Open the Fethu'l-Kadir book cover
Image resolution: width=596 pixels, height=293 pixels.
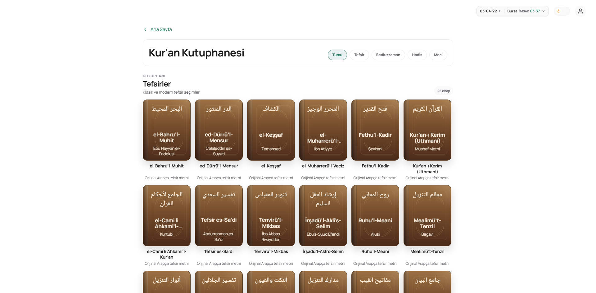[x=375, y=130]
